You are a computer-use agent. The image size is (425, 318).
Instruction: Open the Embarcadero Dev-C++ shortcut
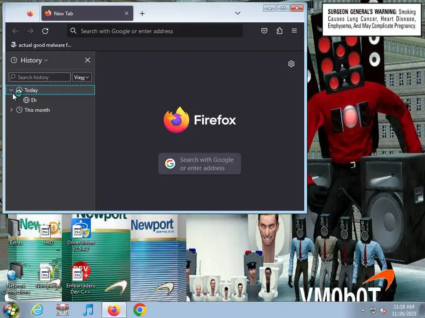coord(81,279)
